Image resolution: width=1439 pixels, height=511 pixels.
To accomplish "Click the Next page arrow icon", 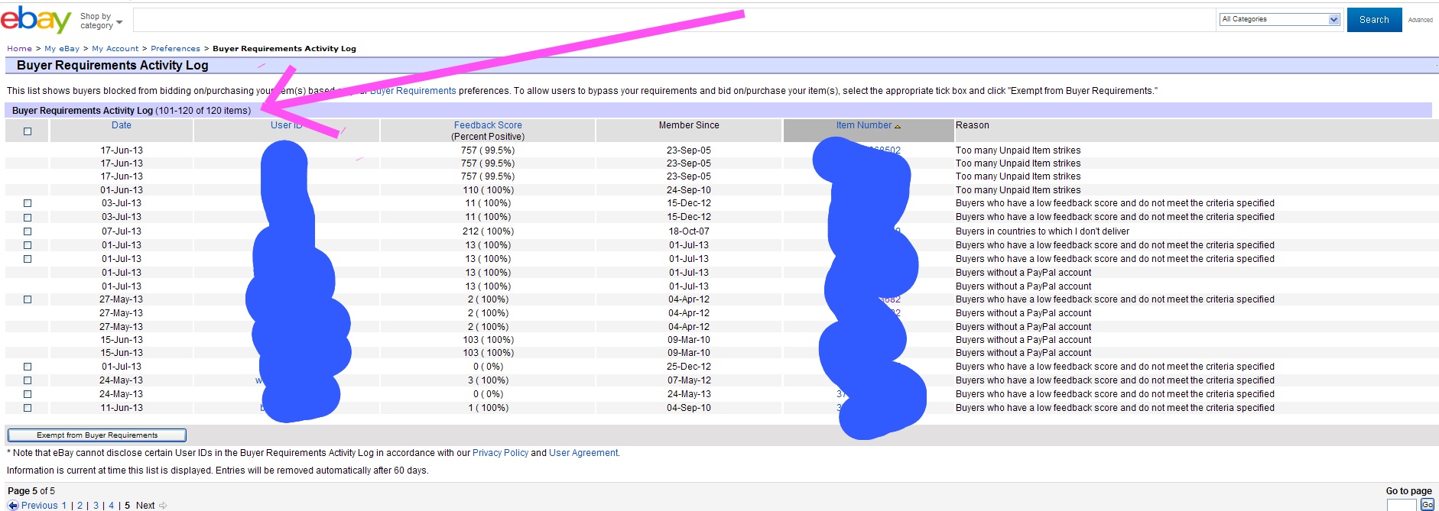I will click(x=163, y=506).
